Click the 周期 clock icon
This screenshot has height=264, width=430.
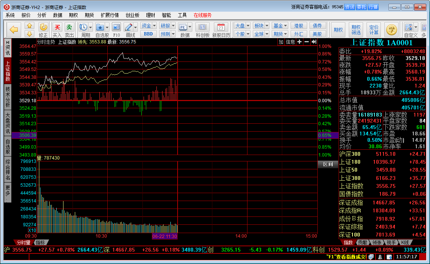(x=84, y=28)
